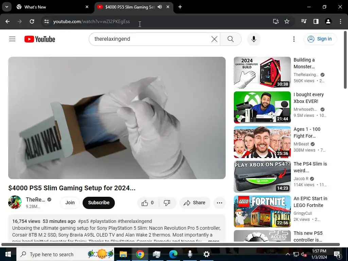Click the Sign in button
The width and height of the screenshot is (348, 261).
pyautogui.click(x=320, y=39)
